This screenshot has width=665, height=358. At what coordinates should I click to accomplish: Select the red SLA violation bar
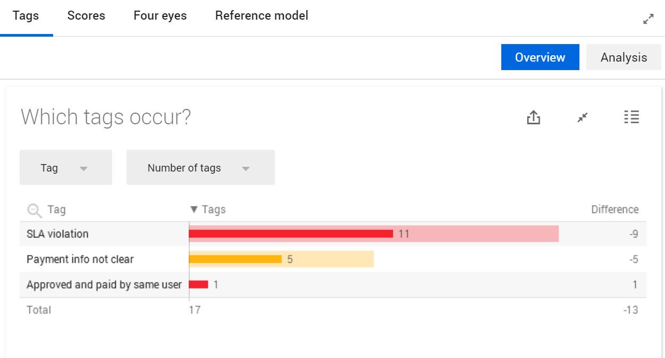291,234
